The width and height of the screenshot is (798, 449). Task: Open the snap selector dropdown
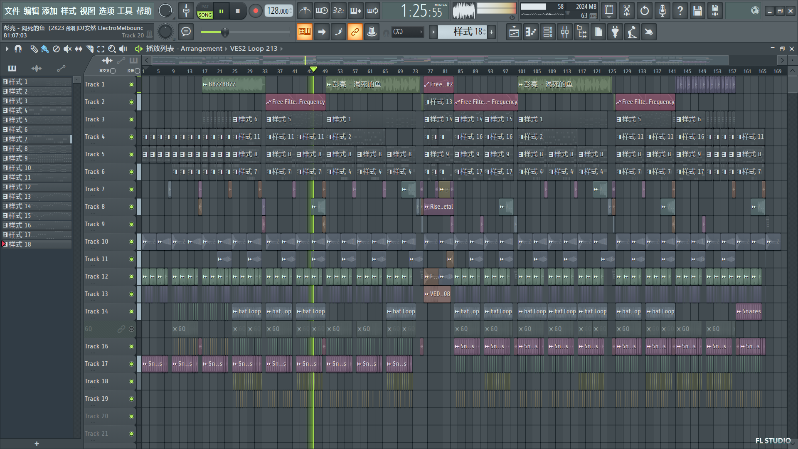click(x=408, y=32)
